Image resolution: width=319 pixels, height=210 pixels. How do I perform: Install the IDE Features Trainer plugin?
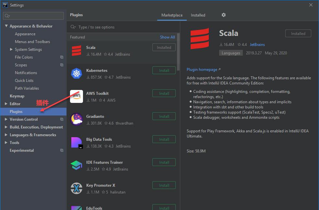tap(164, 162)
